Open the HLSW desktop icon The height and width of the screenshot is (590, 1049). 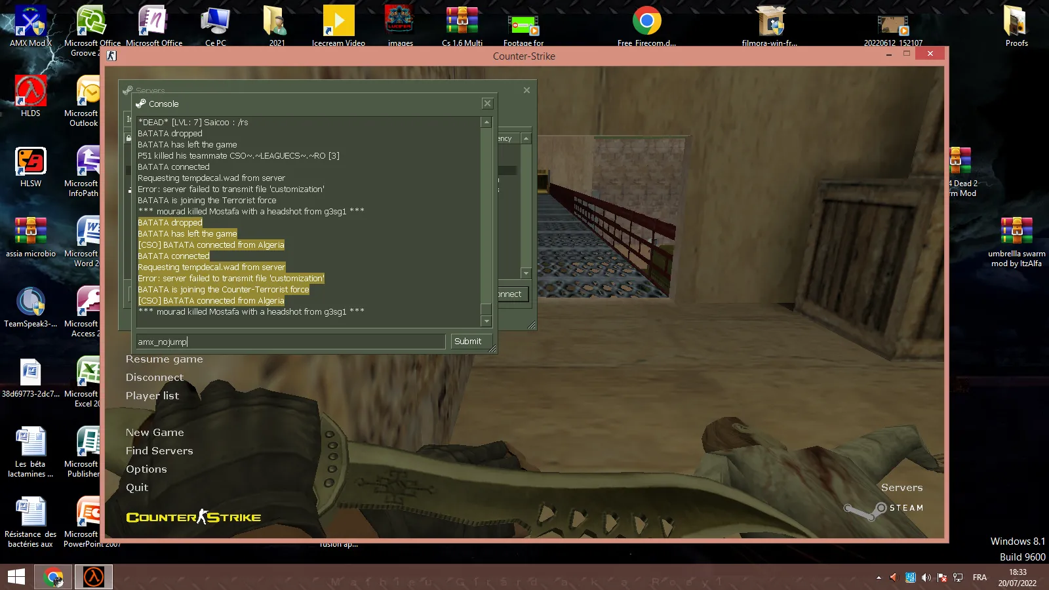pos(30,167)
